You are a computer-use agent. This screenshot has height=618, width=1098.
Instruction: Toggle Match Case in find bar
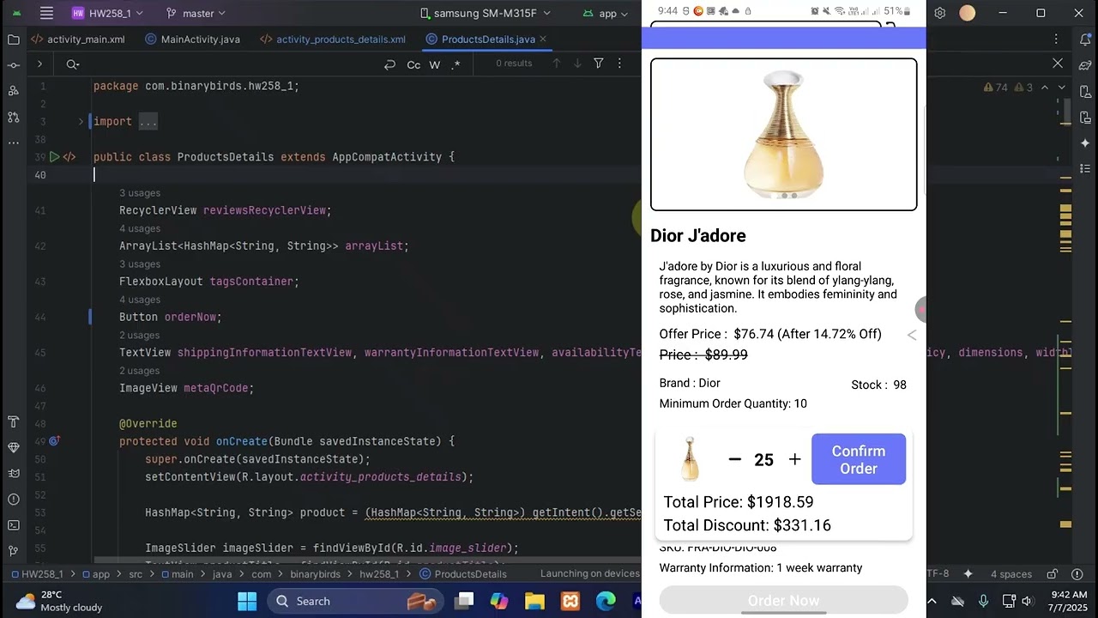click(413, 64)
